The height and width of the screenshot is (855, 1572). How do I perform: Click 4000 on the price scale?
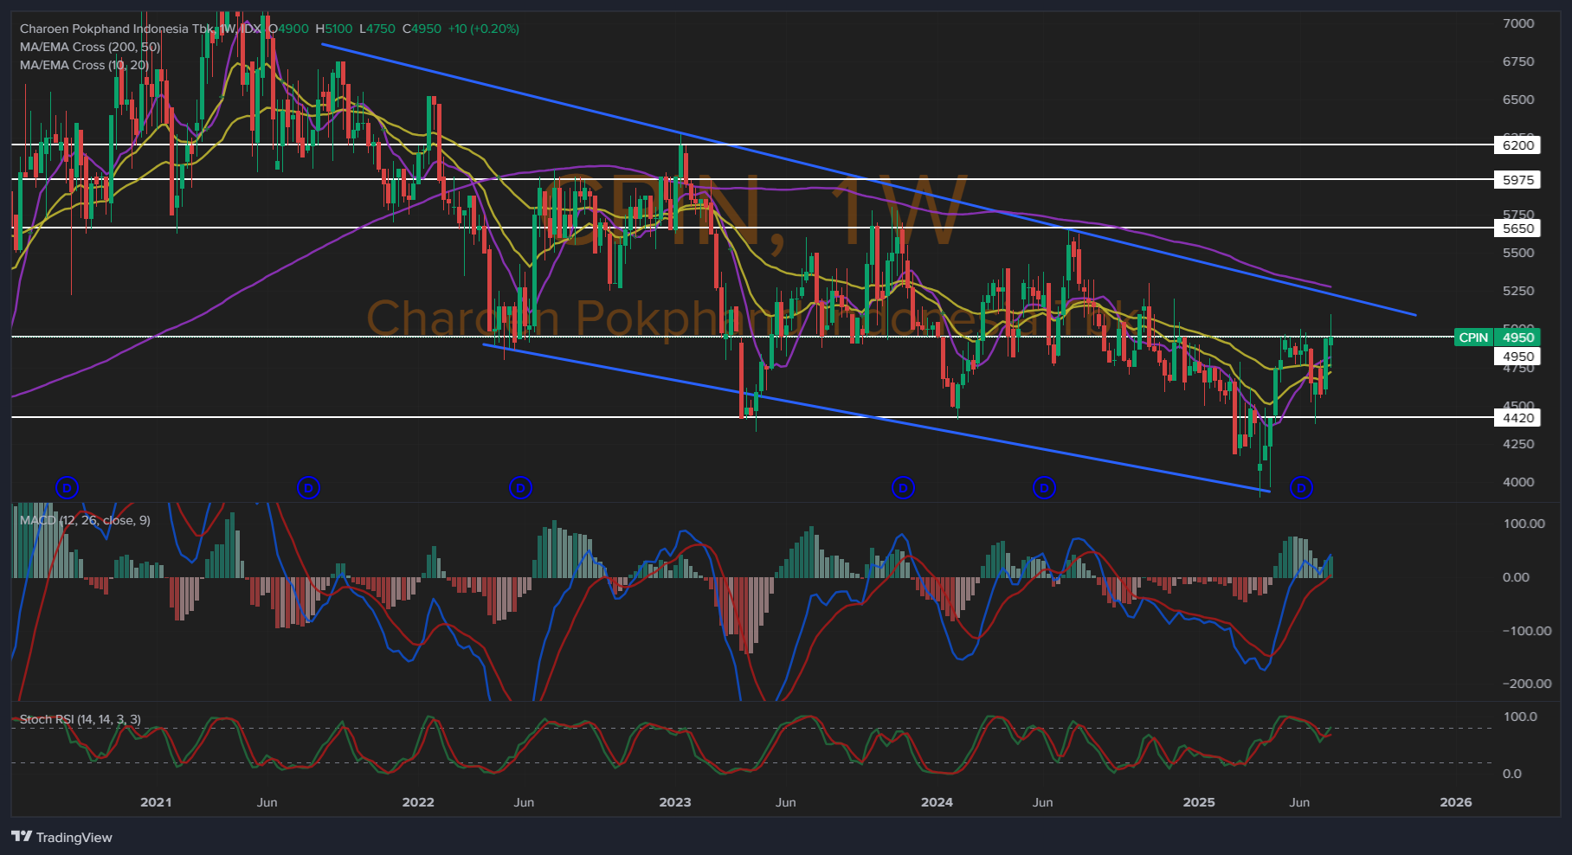tap(1518, 482)
